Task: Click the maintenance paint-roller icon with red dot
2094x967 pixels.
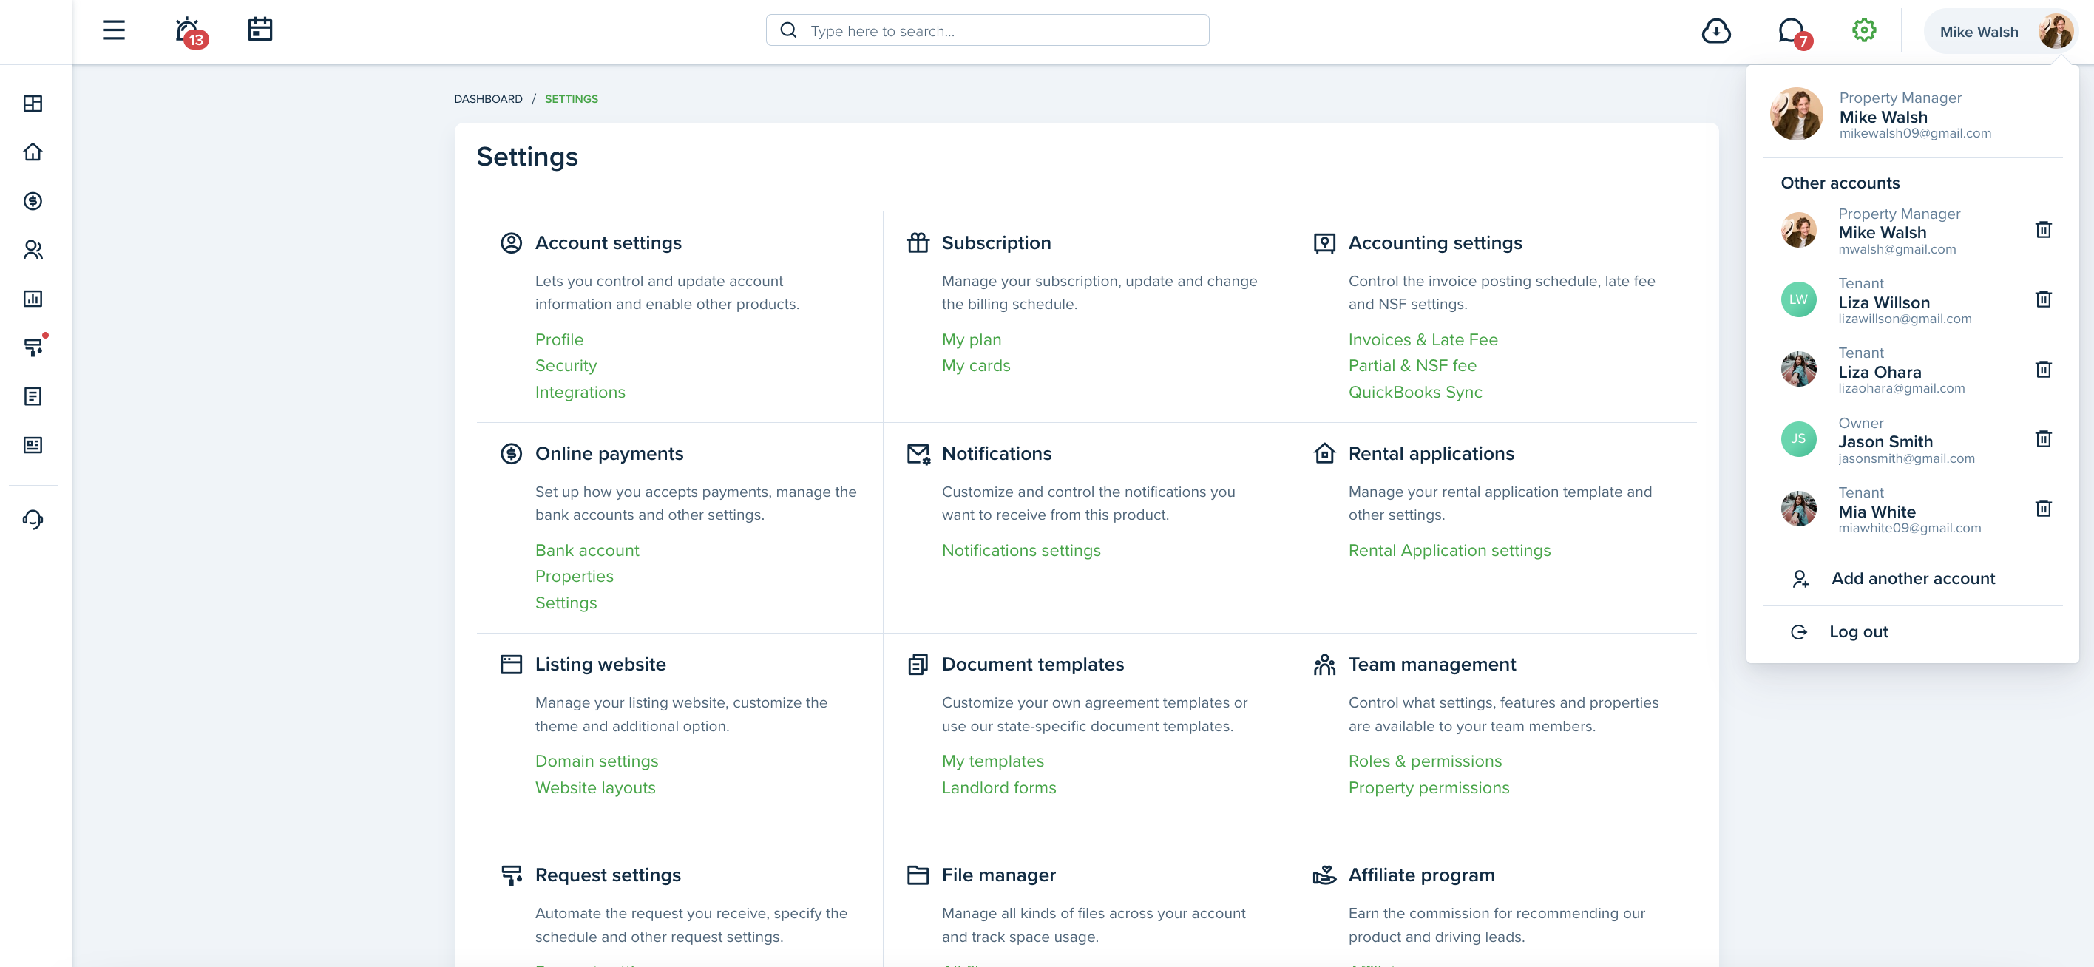Action: [x=33, y=347]
